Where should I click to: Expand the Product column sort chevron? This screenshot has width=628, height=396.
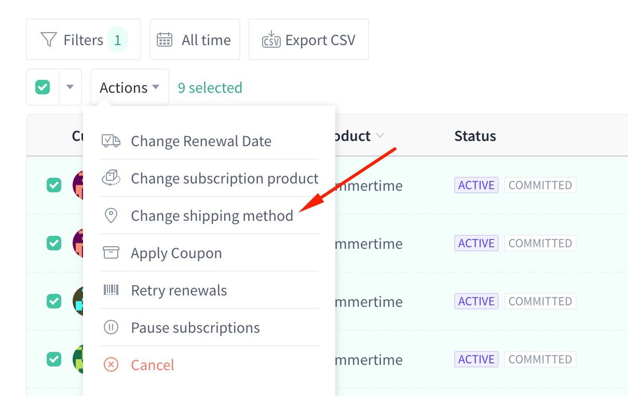(380, 136)
